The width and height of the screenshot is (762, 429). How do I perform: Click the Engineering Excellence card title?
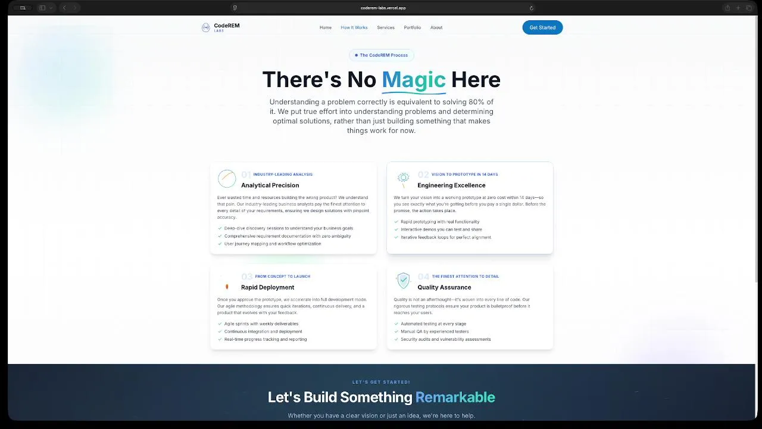451,185
